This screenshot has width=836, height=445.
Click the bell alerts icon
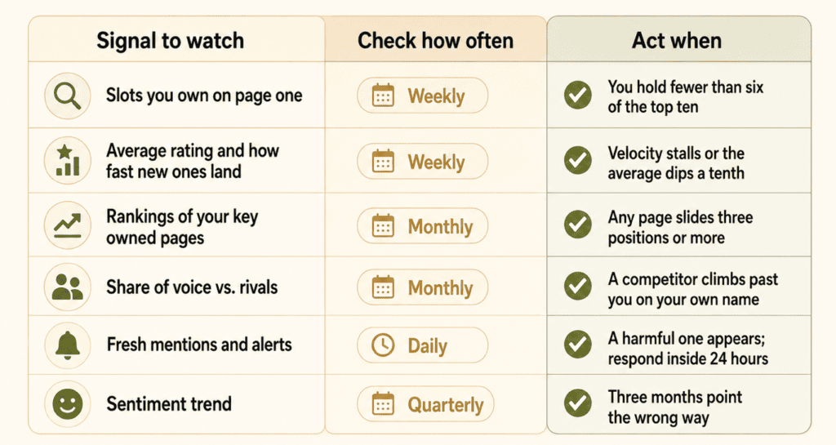(68, 345)
